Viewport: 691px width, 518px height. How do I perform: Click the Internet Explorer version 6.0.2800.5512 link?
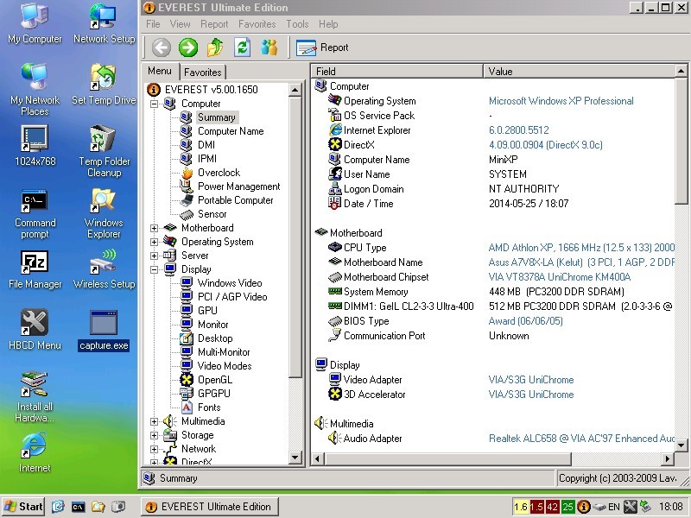click(x=519, y=130)
